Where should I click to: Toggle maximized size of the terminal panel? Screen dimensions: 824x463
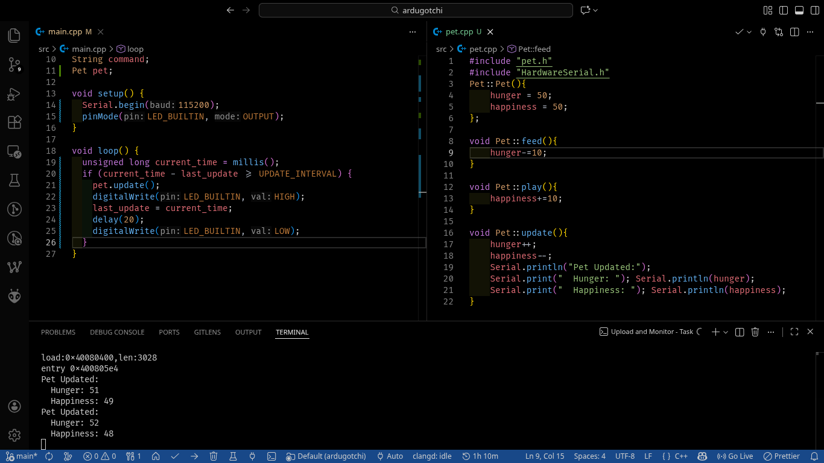coord(794,332)
